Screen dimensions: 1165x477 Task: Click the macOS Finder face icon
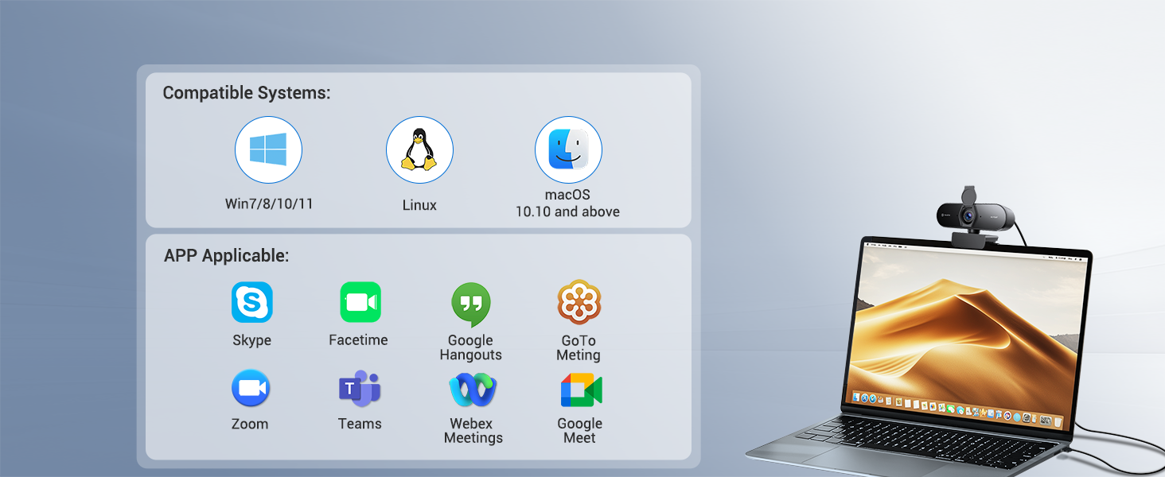click(x=568, y=149)
